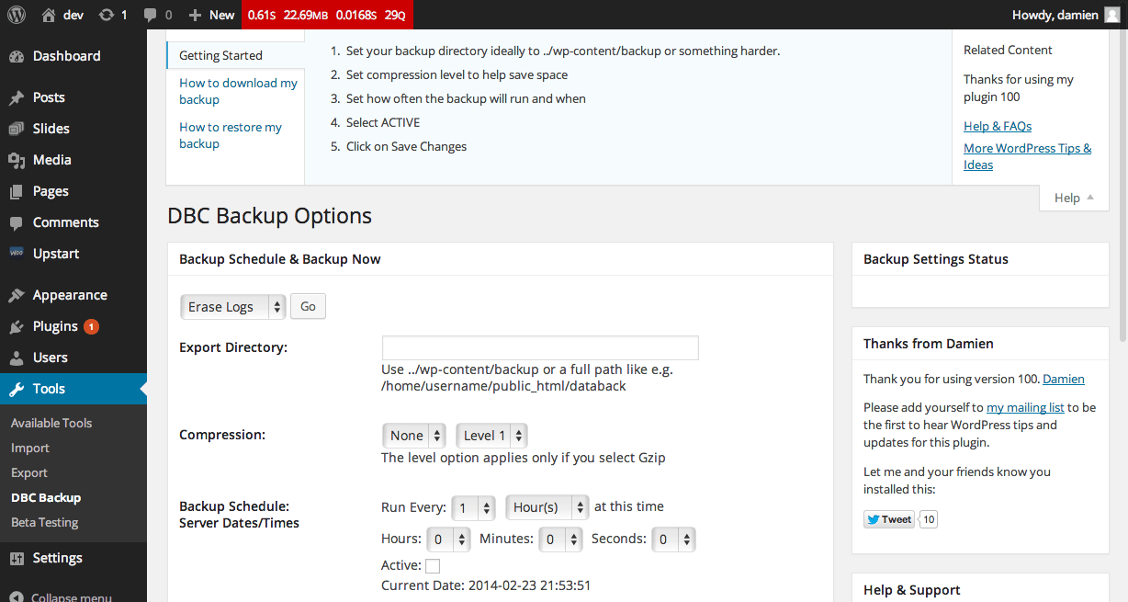This screenshot has height=602, width=1128.
Task: Click the Backup Settings Status panel header
Action: [x=980, y=259]
